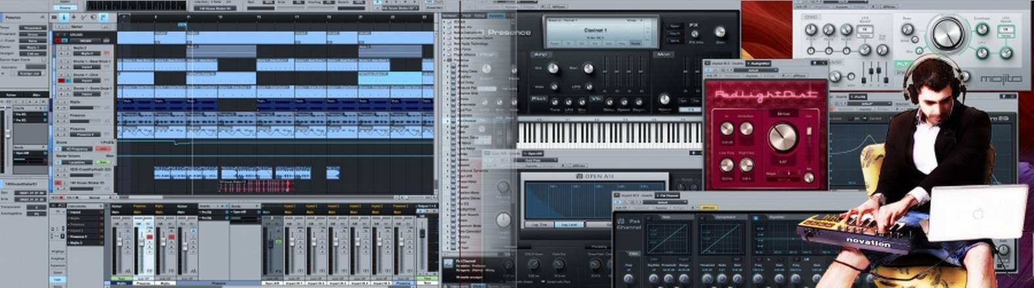This screenshot has height=288, width=1034.
Task: Enable monitor on the DRUMS folder track
Action: (64, 41)
